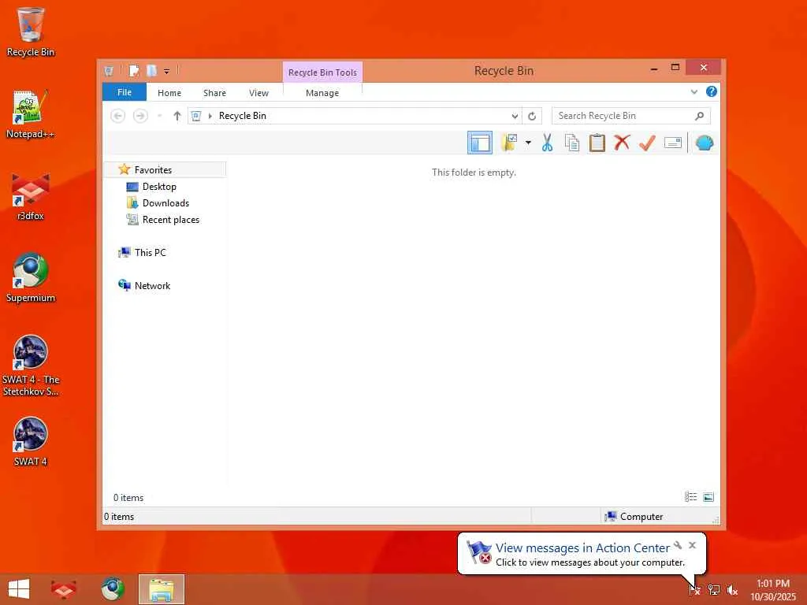
Task: Switch to large thumbnails view in status bar
Action: (708, 497)
